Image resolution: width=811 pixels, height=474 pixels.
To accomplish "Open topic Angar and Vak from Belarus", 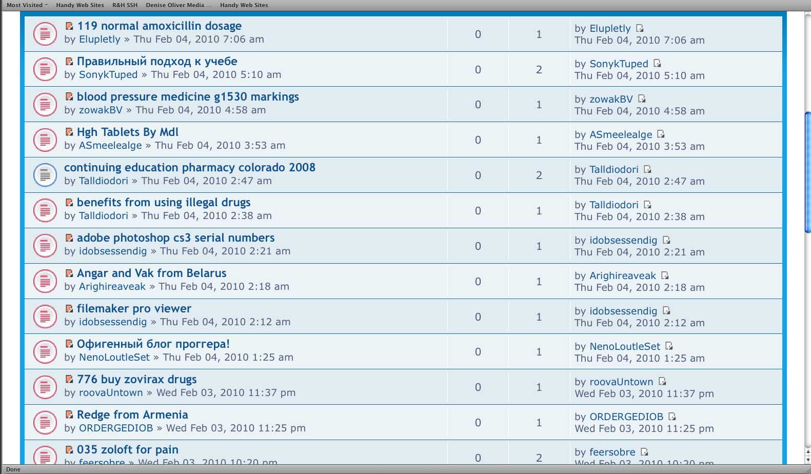I will click(x=151, y=273).
